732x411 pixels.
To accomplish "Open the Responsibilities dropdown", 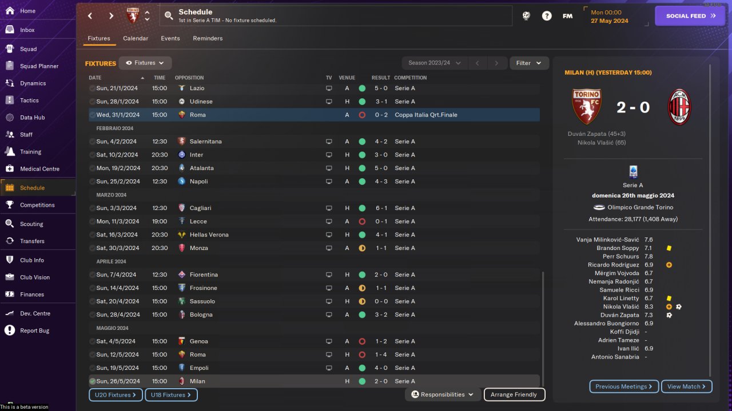I will [x=443, y=394].
